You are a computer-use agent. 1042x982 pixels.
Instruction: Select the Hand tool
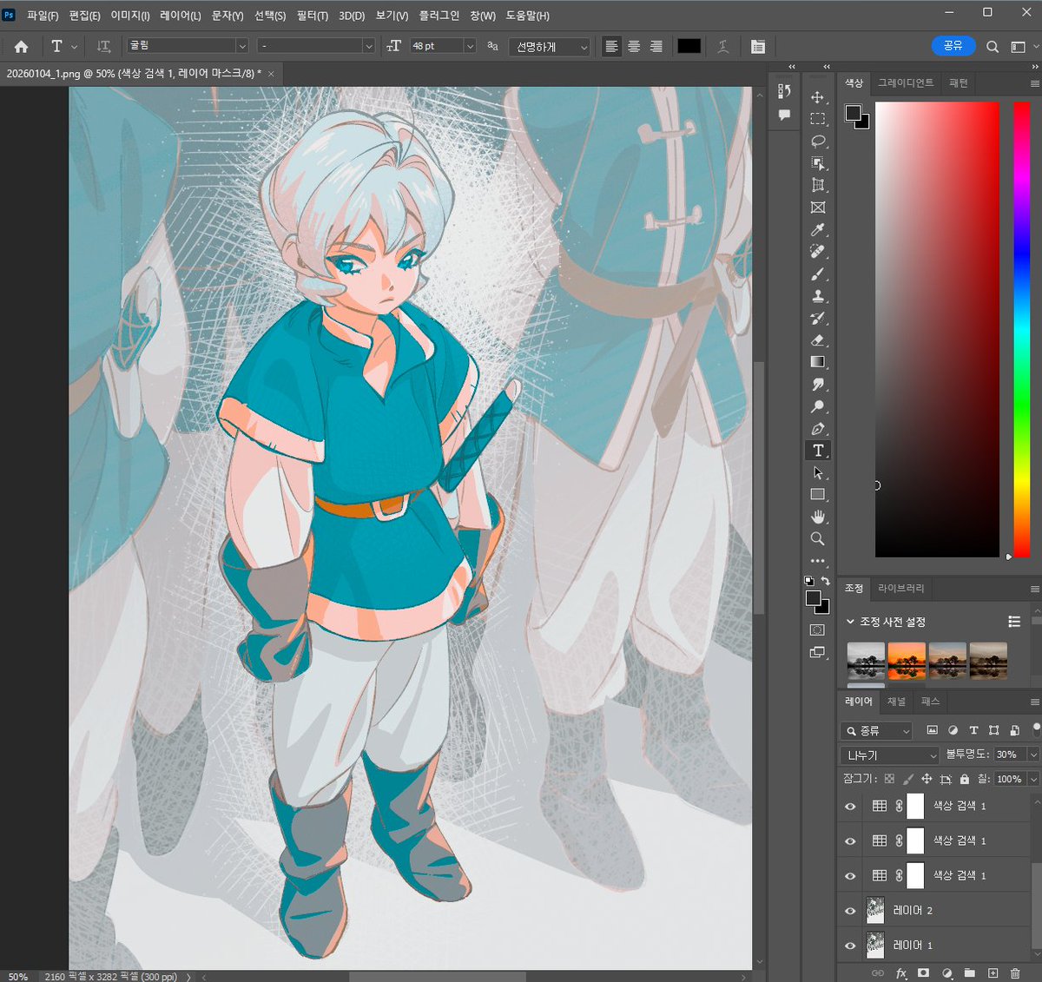pyautogui.click(x=817, y=517)
